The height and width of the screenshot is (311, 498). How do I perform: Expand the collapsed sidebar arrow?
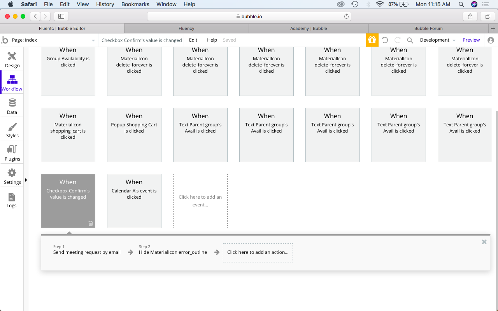pos(26,180)
